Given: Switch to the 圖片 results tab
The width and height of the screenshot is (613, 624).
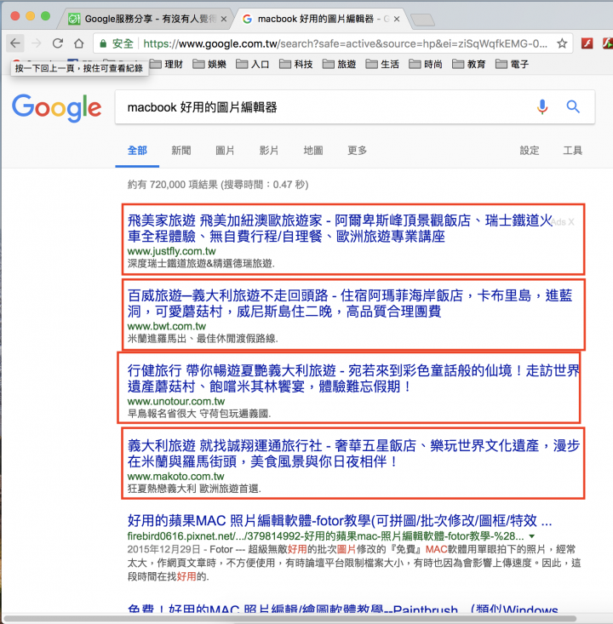Looking at the screenshot, I should tap(226, 151).
